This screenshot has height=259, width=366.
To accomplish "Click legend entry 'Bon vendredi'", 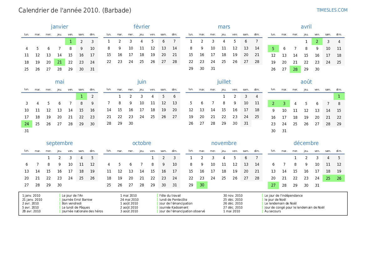I will pyautogui.click(x=72, y=204).
